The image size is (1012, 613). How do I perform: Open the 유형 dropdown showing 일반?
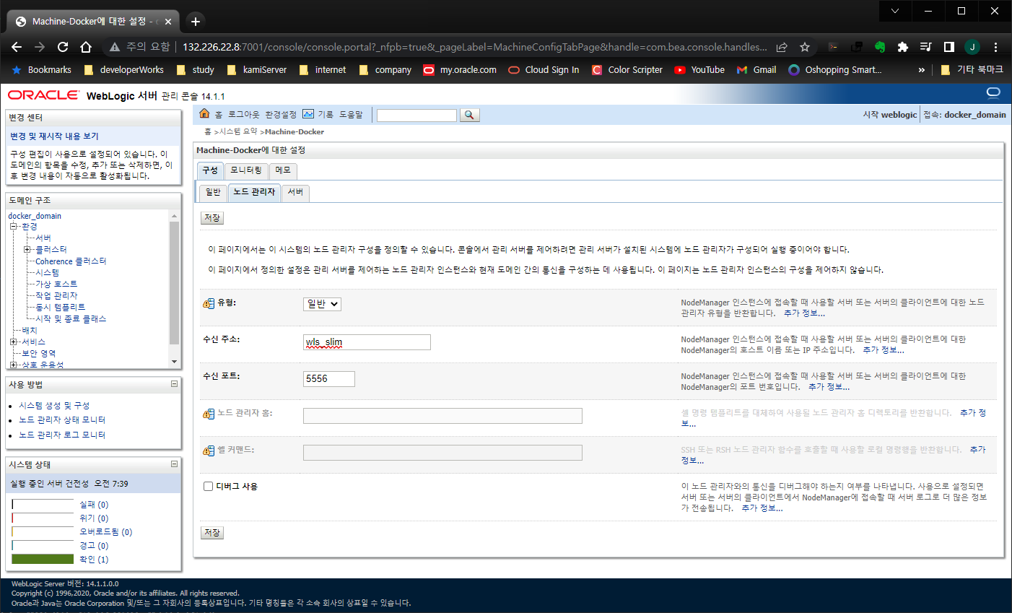[x=322, y=305]
